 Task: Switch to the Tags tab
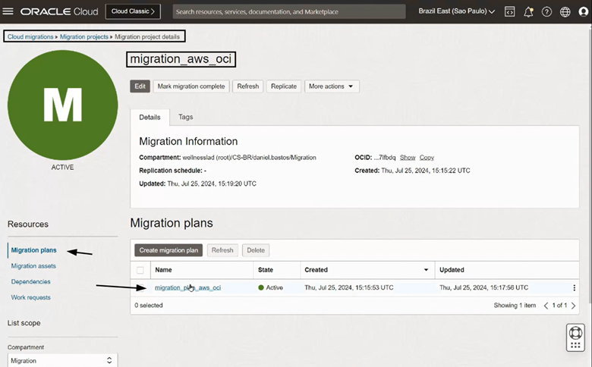click(185, 117)
